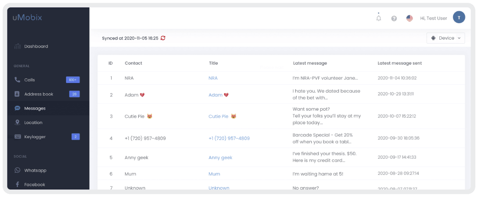
Task: Open the Address book section
Action: 39,94
